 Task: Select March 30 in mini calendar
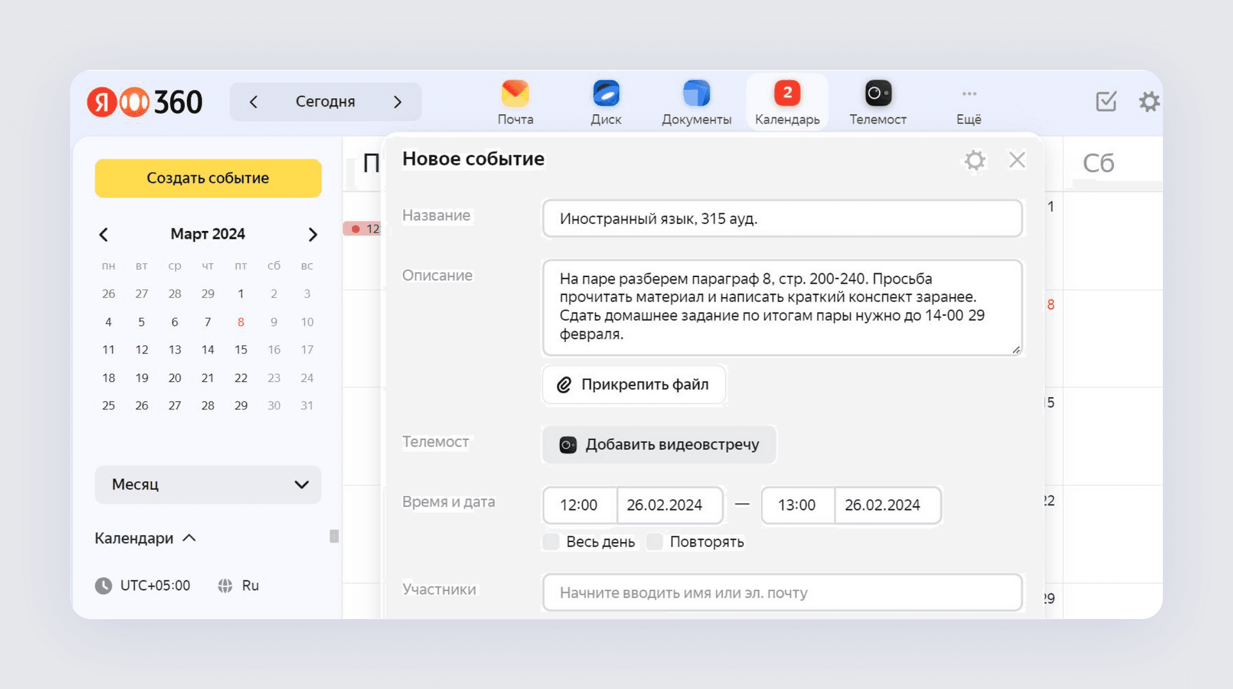click(274, 405)
